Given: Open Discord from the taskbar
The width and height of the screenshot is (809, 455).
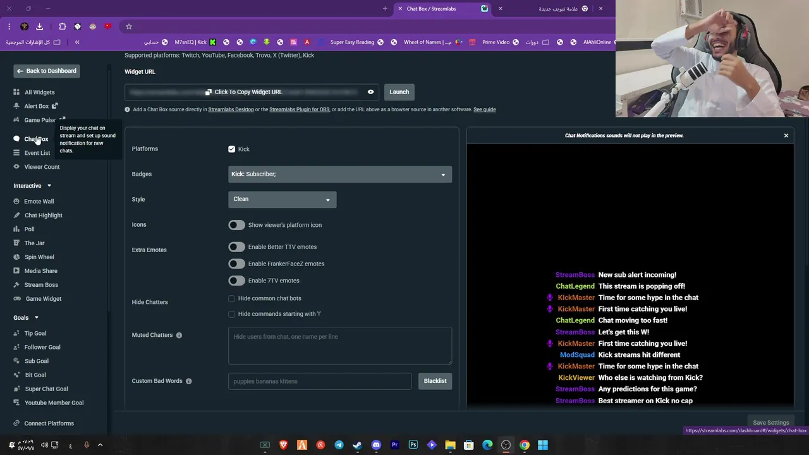Looking at the screenshot, I should point(376,445).
